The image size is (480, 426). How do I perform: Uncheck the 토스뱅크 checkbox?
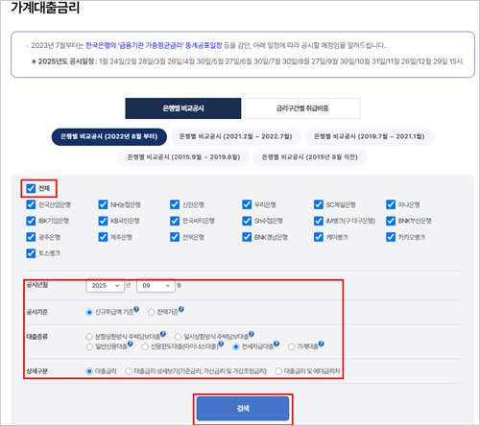tap(31, 253)
